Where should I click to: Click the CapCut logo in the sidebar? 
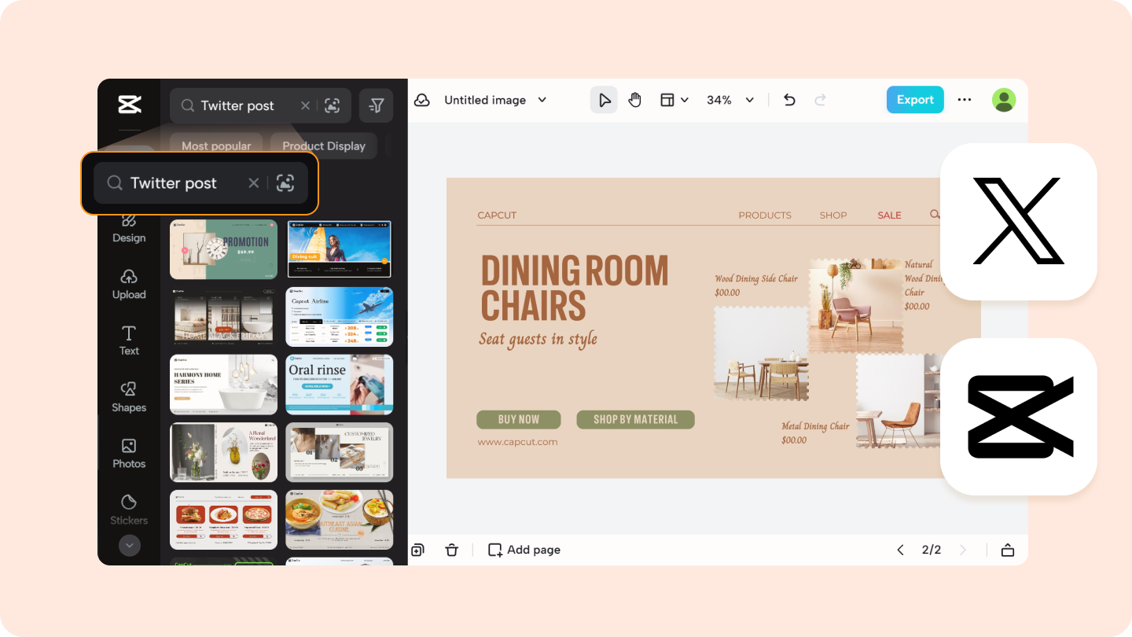[x=130, y=104]
